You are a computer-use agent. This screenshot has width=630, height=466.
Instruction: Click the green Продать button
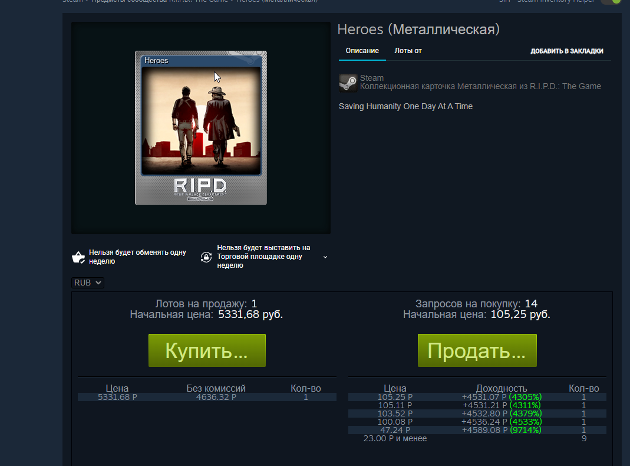(x=477, y=350)
